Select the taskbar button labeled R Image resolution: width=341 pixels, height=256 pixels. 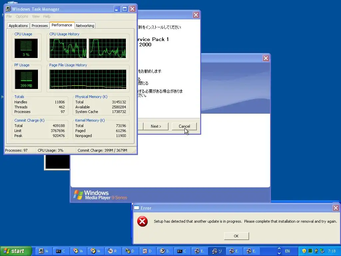113,251
